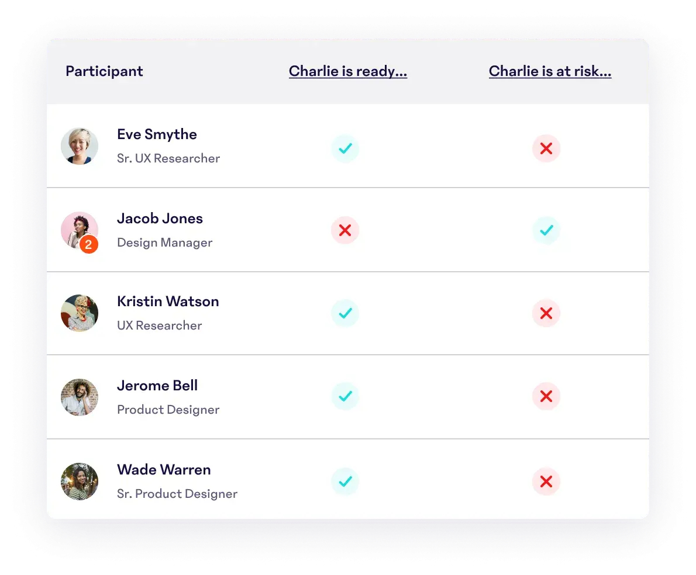
Task: Open the "Charlie is ready..." column link
Action: [348, 71]
